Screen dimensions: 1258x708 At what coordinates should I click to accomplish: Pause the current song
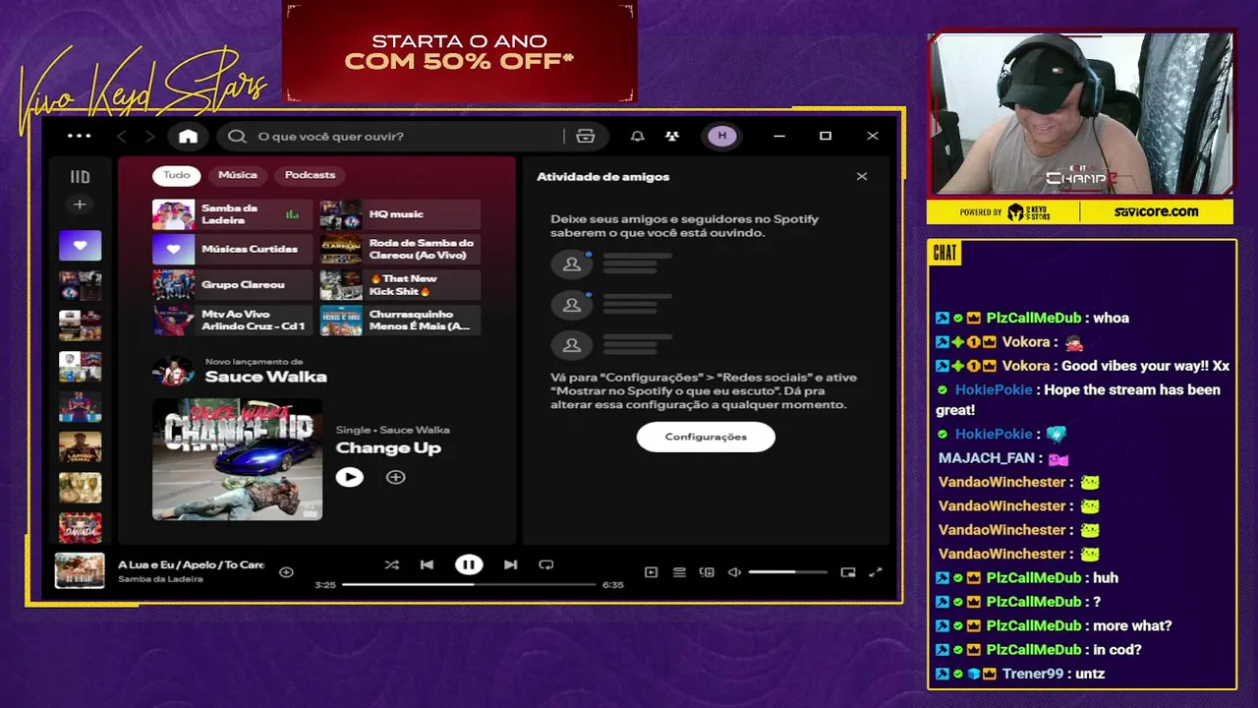coord(469,564)
